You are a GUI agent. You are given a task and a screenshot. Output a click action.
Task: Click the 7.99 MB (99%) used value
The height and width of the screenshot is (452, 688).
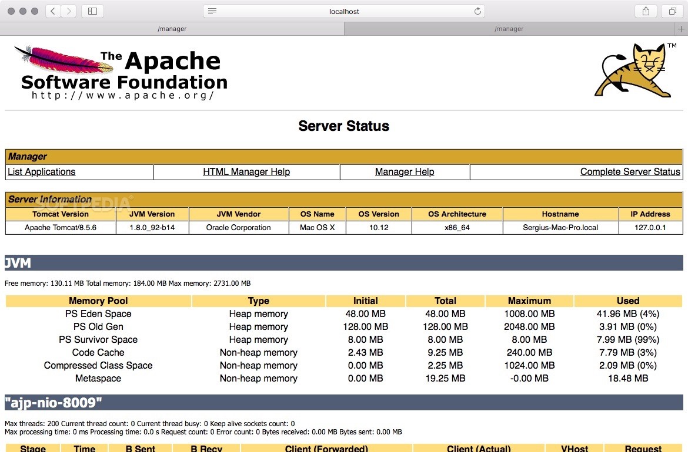pyautogui.click(x=628, y=339)
